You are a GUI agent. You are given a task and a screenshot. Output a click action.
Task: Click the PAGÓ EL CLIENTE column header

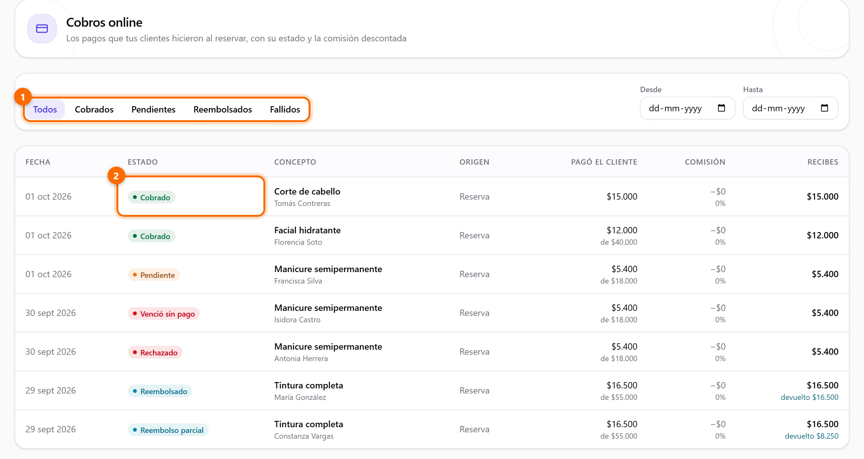click(604, 162)
